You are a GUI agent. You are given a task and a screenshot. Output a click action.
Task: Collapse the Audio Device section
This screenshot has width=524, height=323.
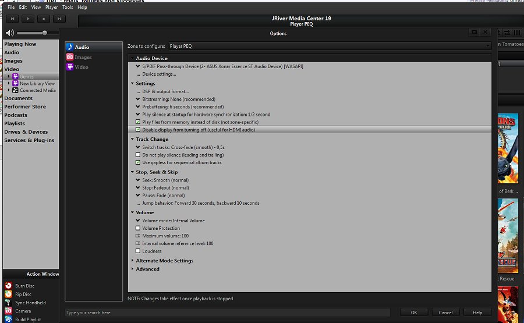tap(132, 58)
